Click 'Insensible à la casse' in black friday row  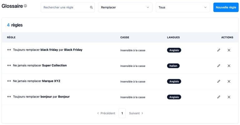click(x=133, y=50)
